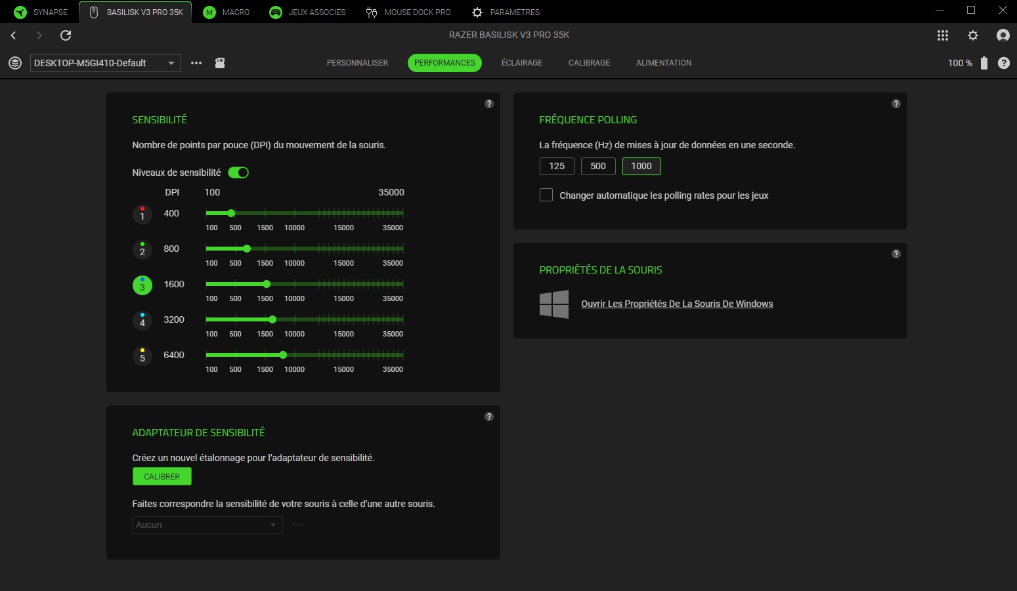Open the profile layers icon beside profile name
The width and height of the screenshot is (1017, 591).
15,63
